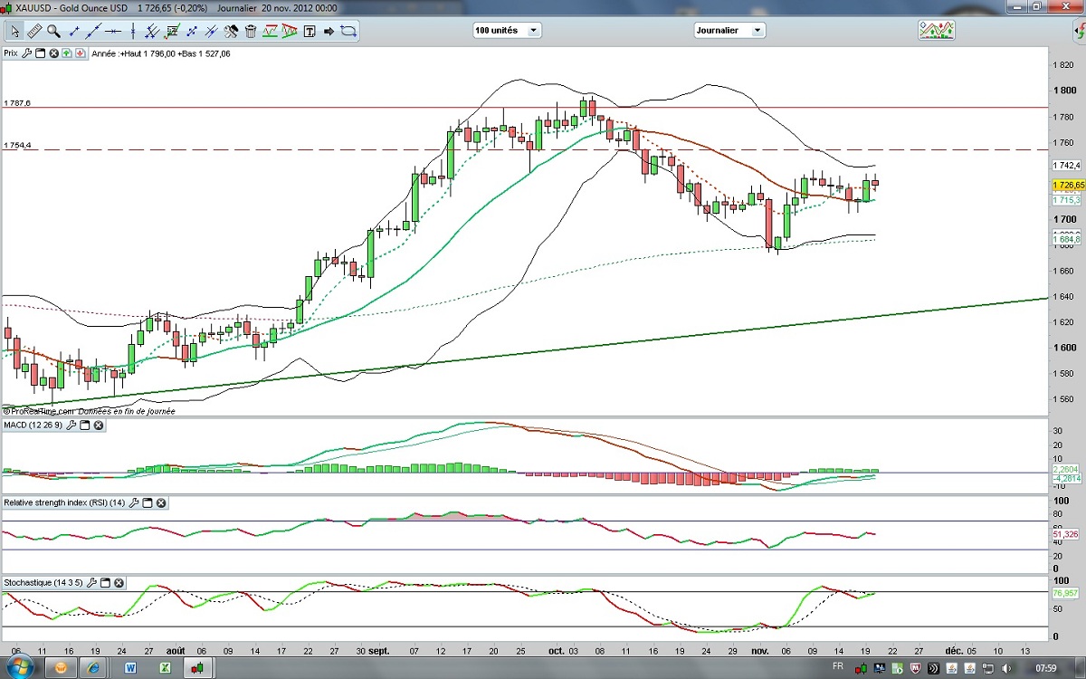The height and width of the screenshot is (679, 1086).
Task: Toggle the MACD panel window size
Action: pyautogui.click(x=83, y=425)
